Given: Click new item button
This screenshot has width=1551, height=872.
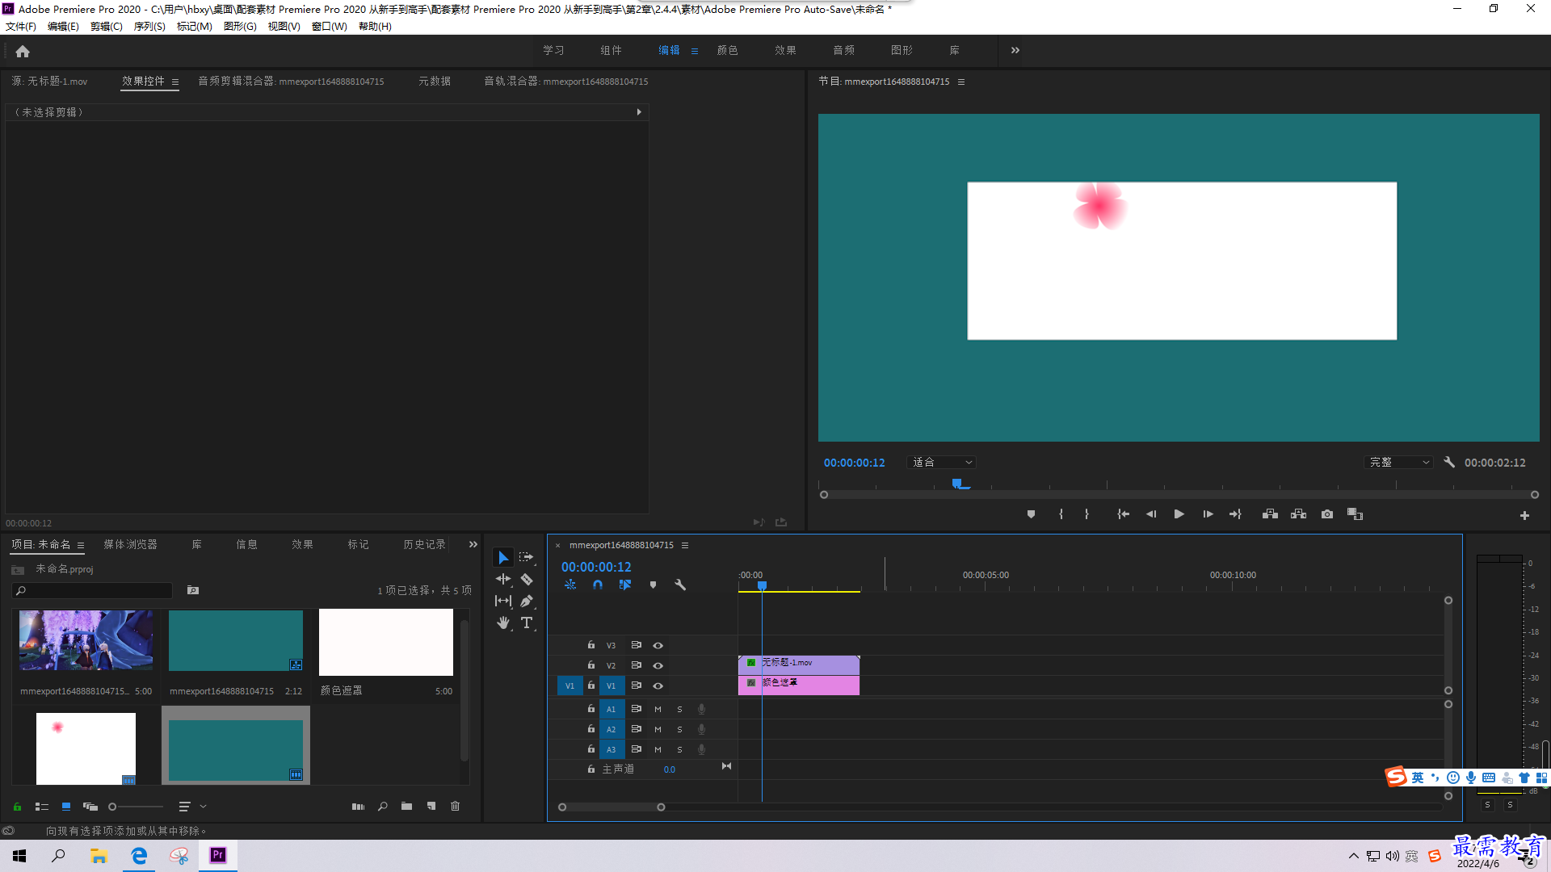Looking at the screenshot, I should (x=431, y=807).
